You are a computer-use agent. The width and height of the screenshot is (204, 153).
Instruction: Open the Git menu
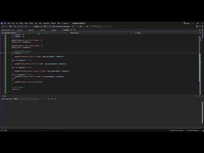point(17,23)
